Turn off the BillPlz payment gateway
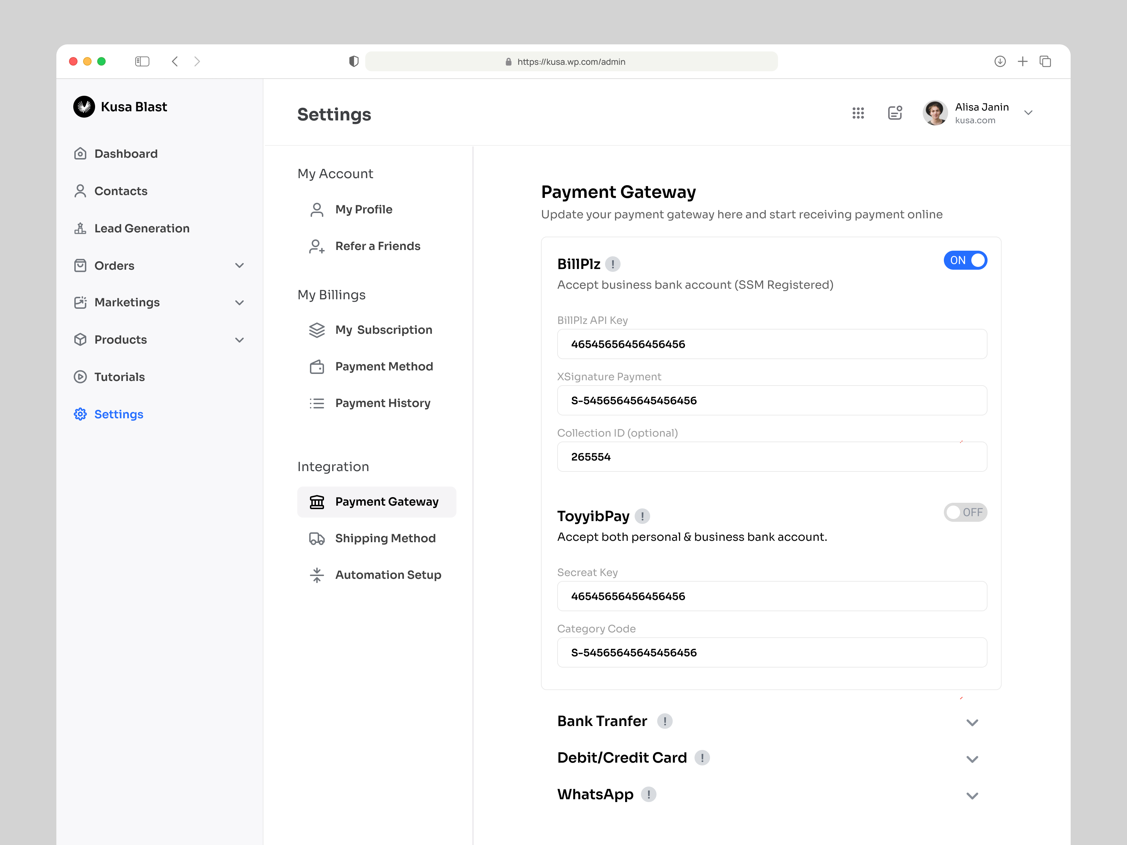This screenshot has height=845, width=1127. click(x=965, y=260)
